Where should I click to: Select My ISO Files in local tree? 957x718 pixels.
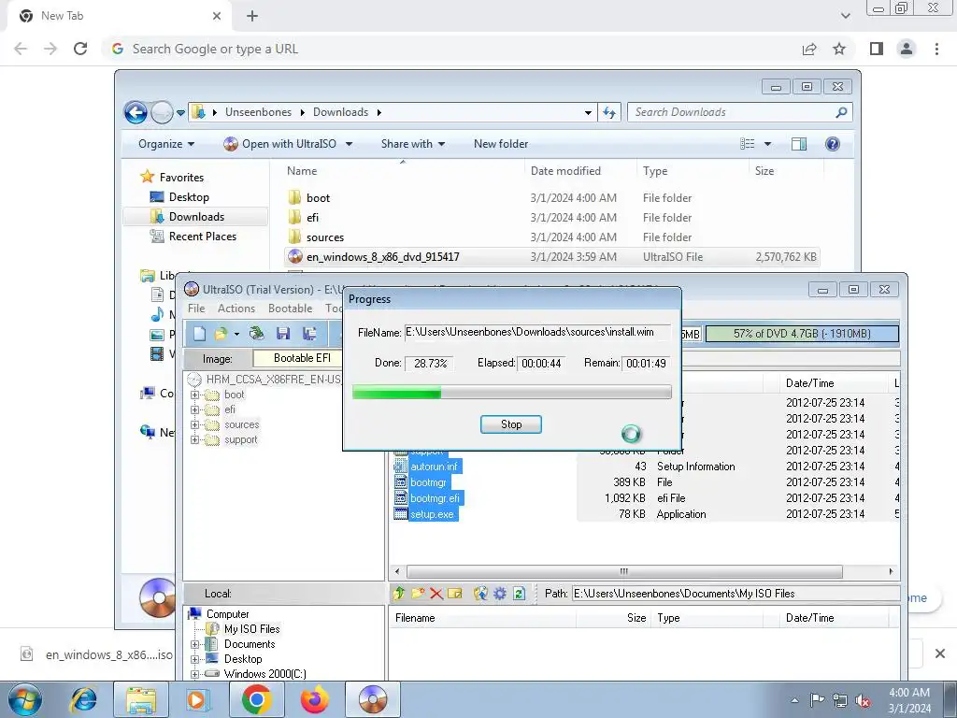[x=251, y=629]
